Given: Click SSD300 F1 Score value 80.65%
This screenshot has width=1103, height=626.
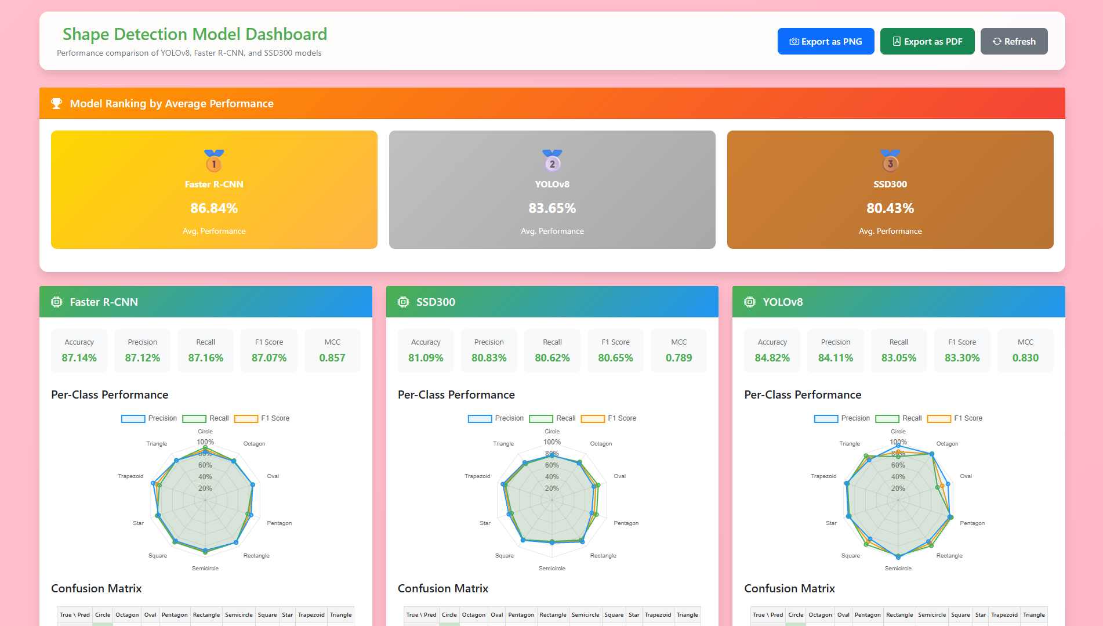Looking at the screenshot, I should click(x=616, y=358).
